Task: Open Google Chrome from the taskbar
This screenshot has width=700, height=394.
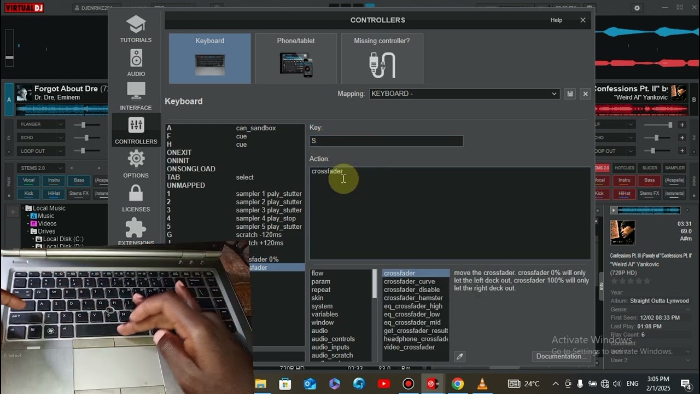Action: click(458, 384)
